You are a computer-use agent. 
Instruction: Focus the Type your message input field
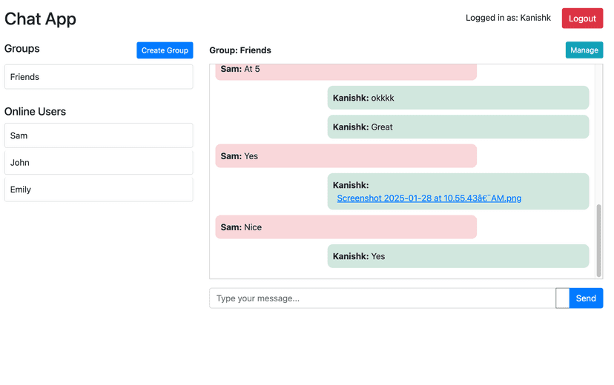382,298
